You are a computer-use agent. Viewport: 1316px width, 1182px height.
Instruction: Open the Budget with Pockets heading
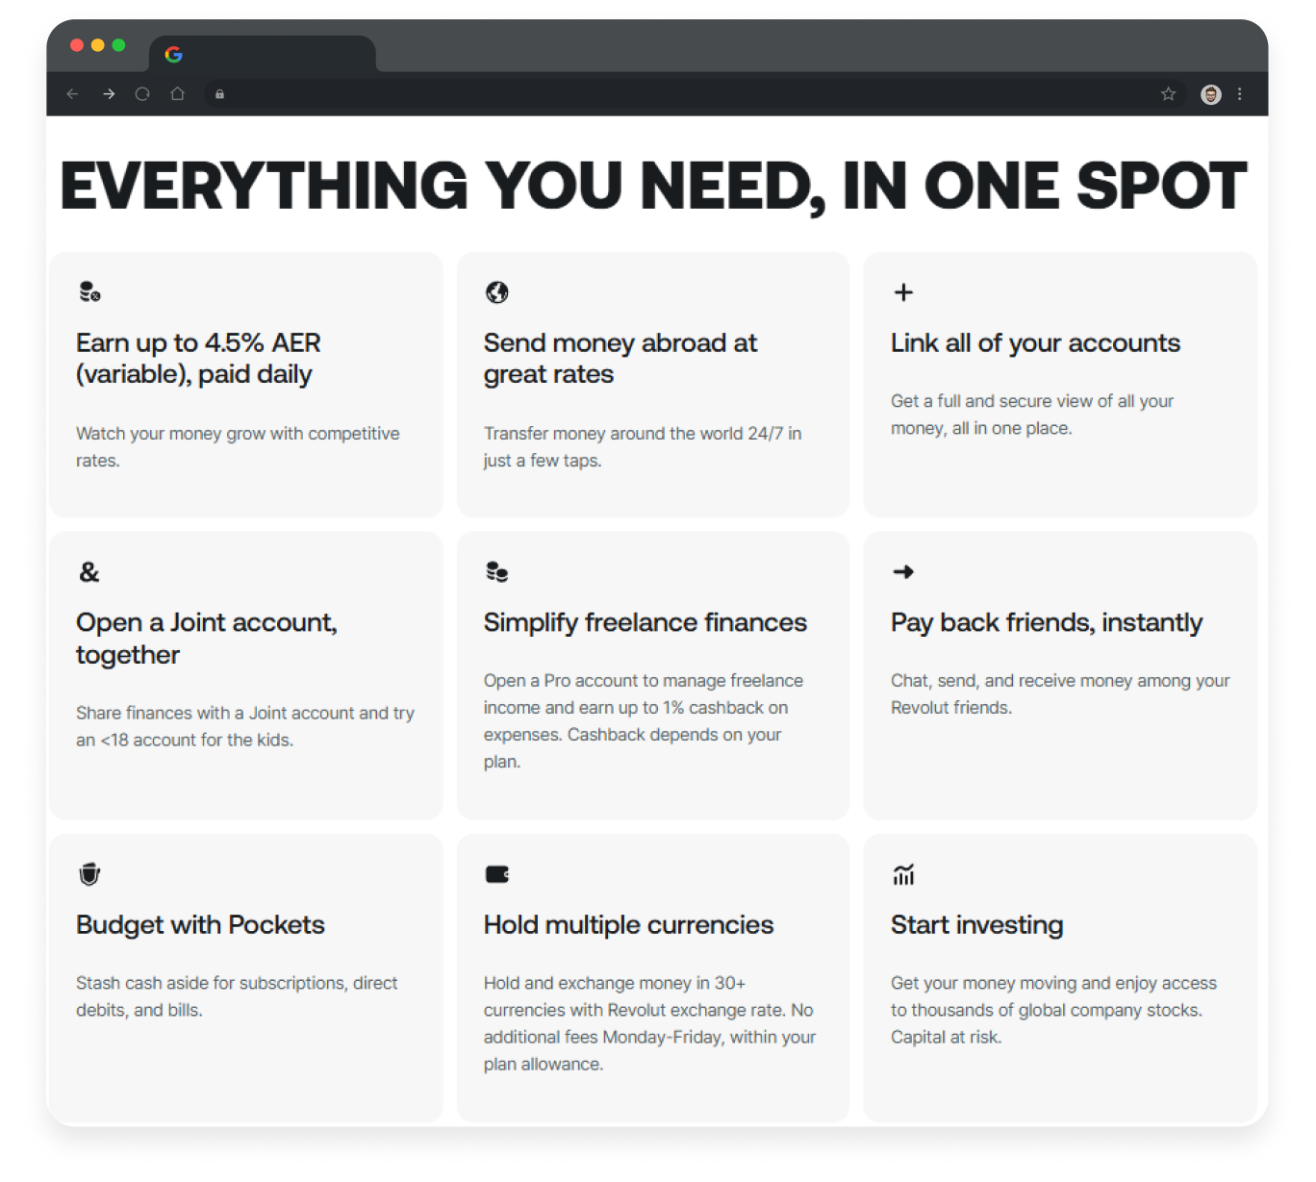click(x=200, y=925)
